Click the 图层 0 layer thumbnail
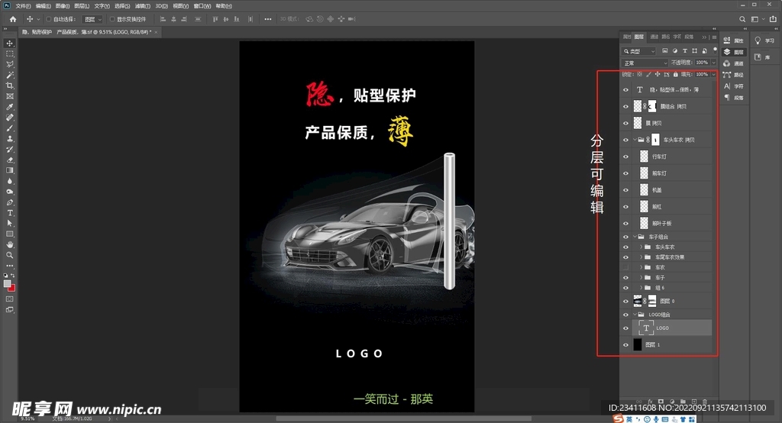The image size is (782, 423). pos(638,301)
